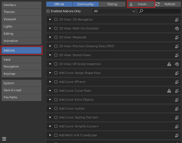The width and height of the screenshot is (182, 143).
Task: Click the magnifier search icon
Action: pos(141,11)
